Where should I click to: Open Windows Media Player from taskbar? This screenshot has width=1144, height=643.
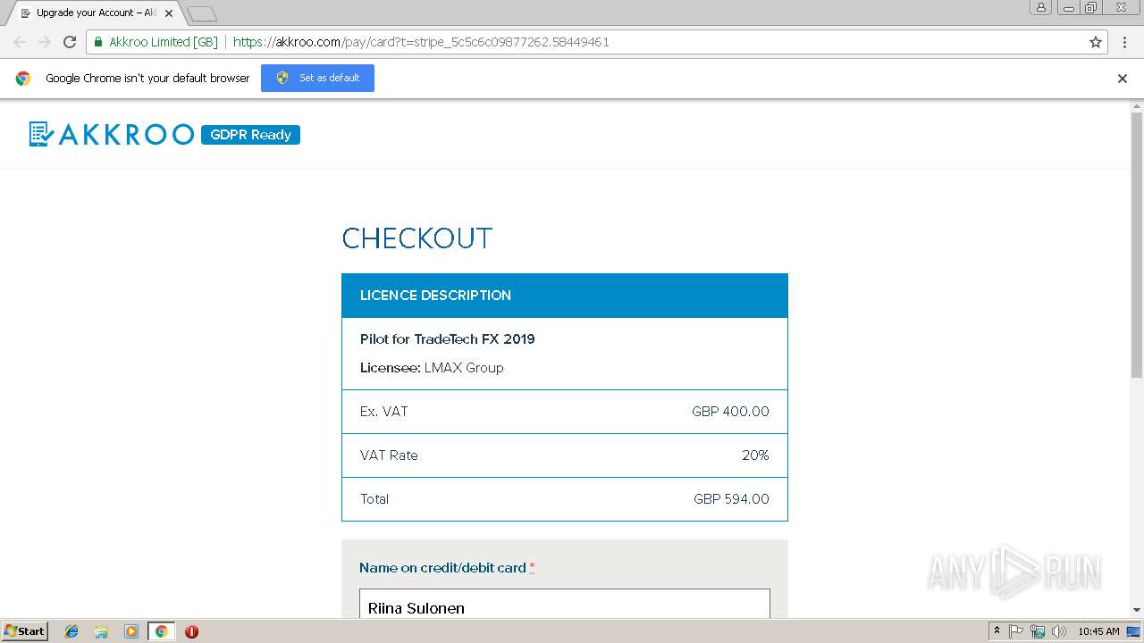pos(131,631)
